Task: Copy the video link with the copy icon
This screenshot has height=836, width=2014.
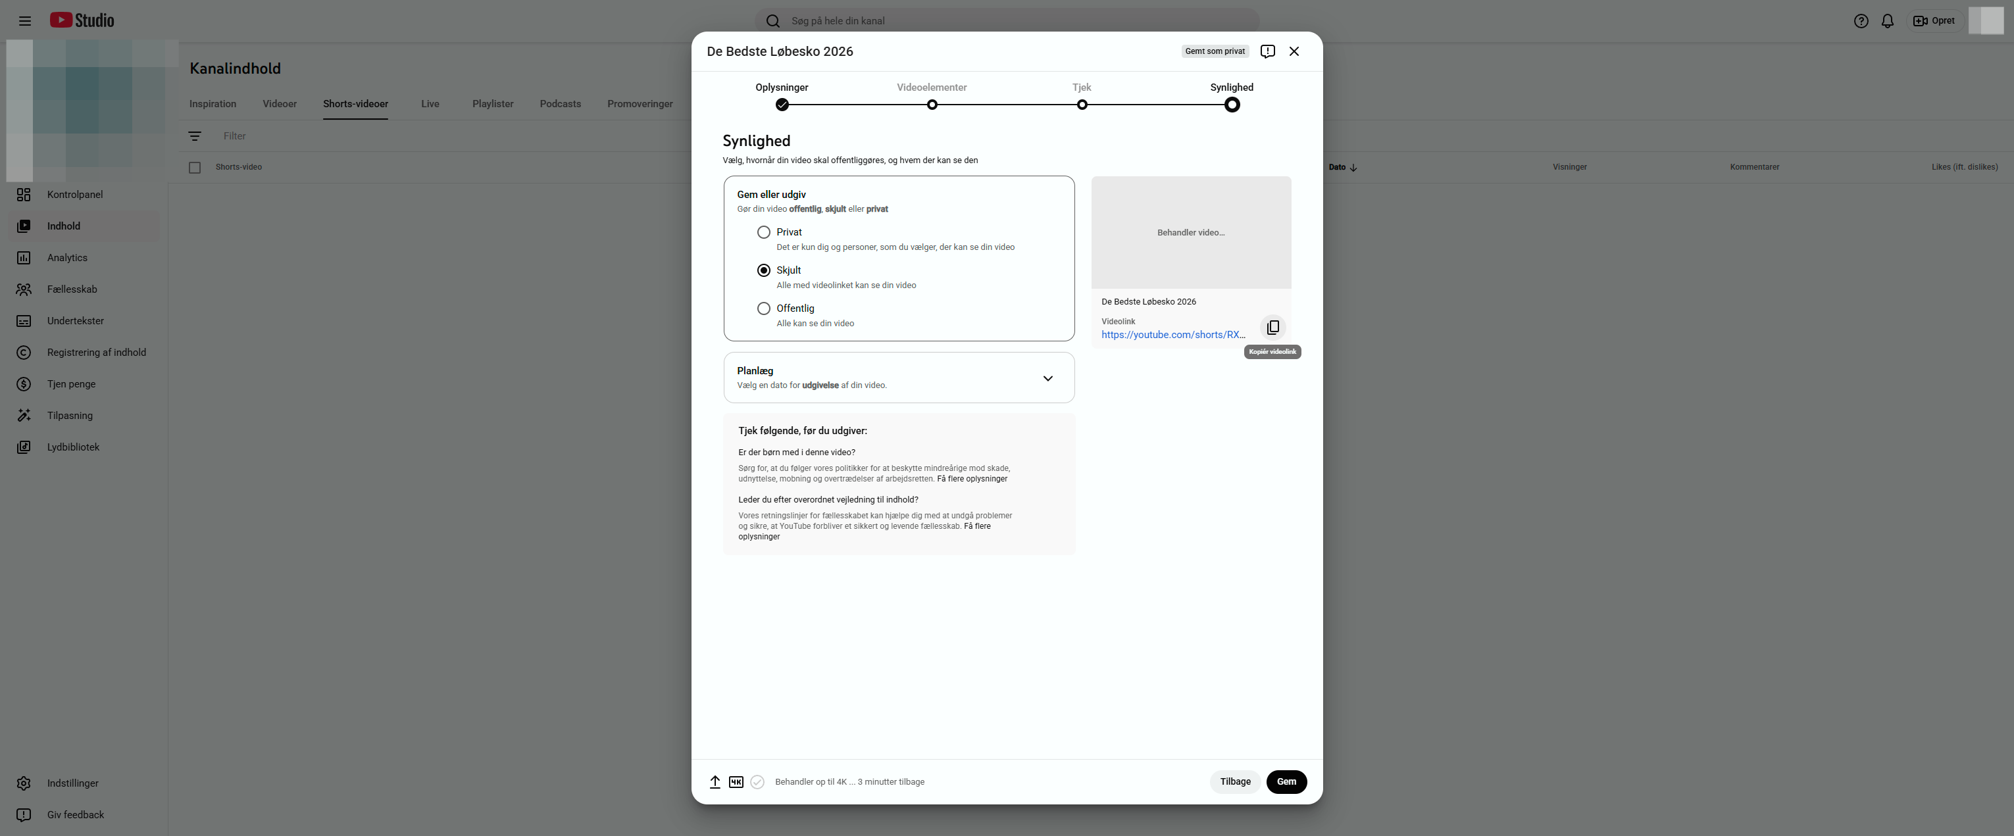Action: coord(1273,328)
